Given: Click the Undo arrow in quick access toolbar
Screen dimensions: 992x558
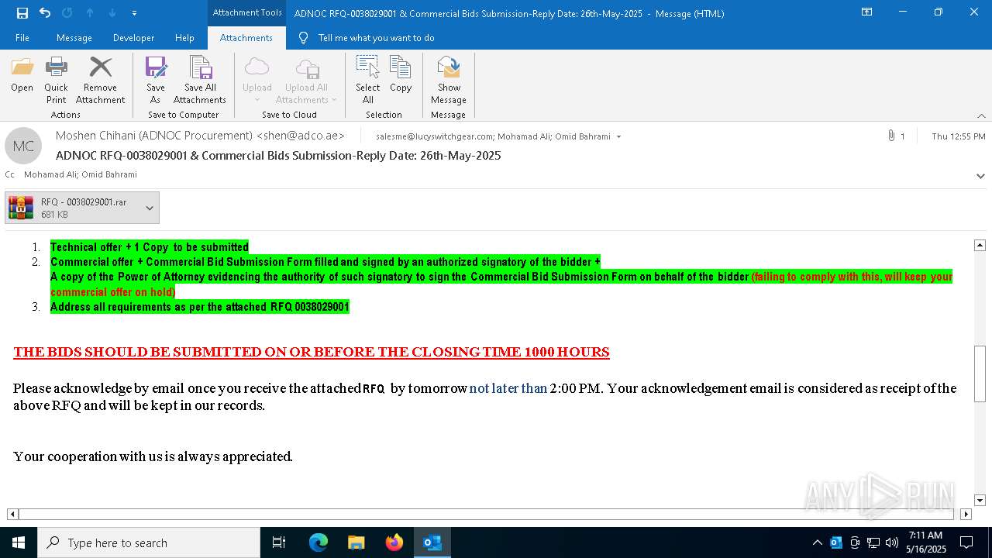Looking at the screenshot, I should point(44,13).
